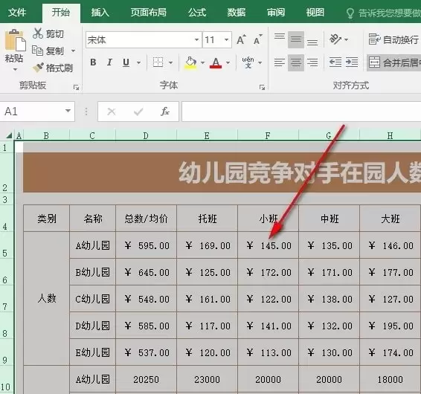Click the Borders icon
The image size is (421, 394).
tap(158, 62)
